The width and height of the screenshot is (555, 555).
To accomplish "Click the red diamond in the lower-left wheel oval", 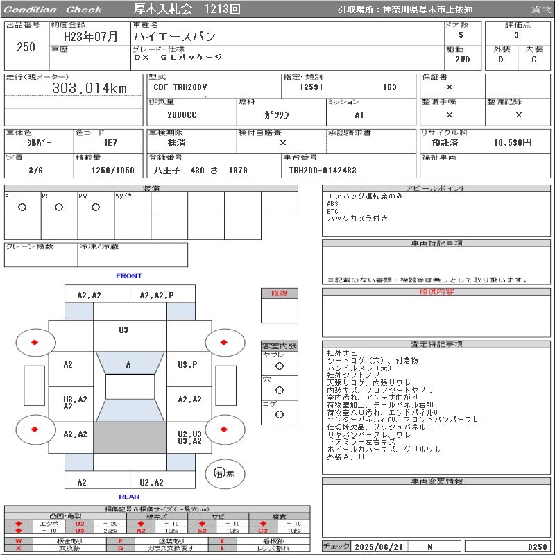I will (x=35, y=429).
